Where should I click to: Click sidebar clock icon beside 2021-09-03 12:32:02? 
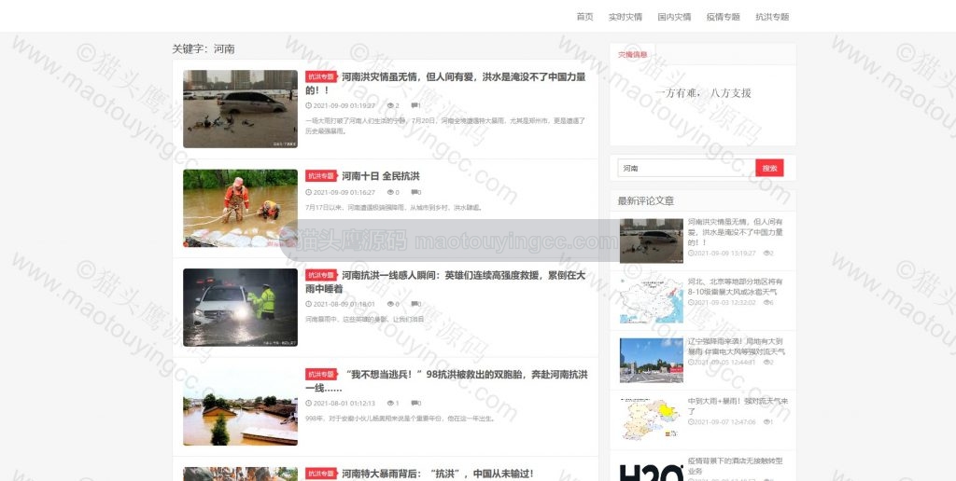(x=691, y=303)
